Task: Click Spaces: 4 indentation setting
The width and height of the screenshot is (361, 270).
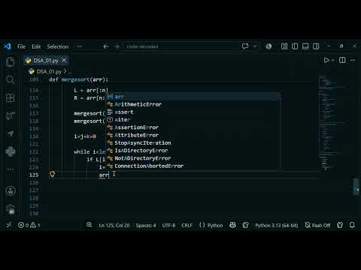Action: tap(146, 225)
